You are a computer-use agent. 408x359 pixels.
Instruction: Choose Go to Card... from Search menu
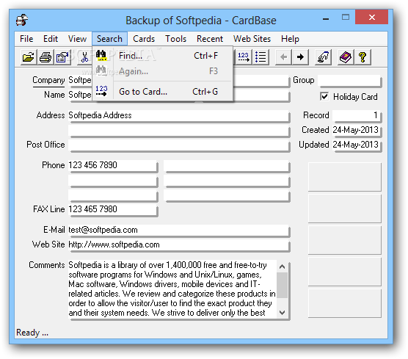(x=162, y=92)
